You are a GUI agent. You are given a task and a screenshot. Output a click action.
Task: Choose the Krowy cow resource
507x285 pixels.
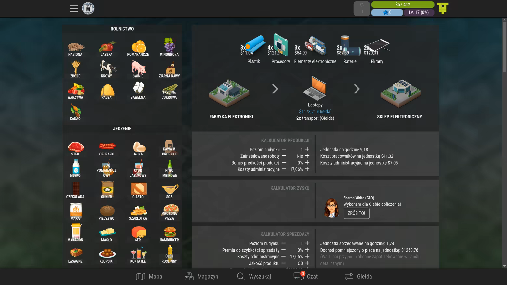pos(107,69)
